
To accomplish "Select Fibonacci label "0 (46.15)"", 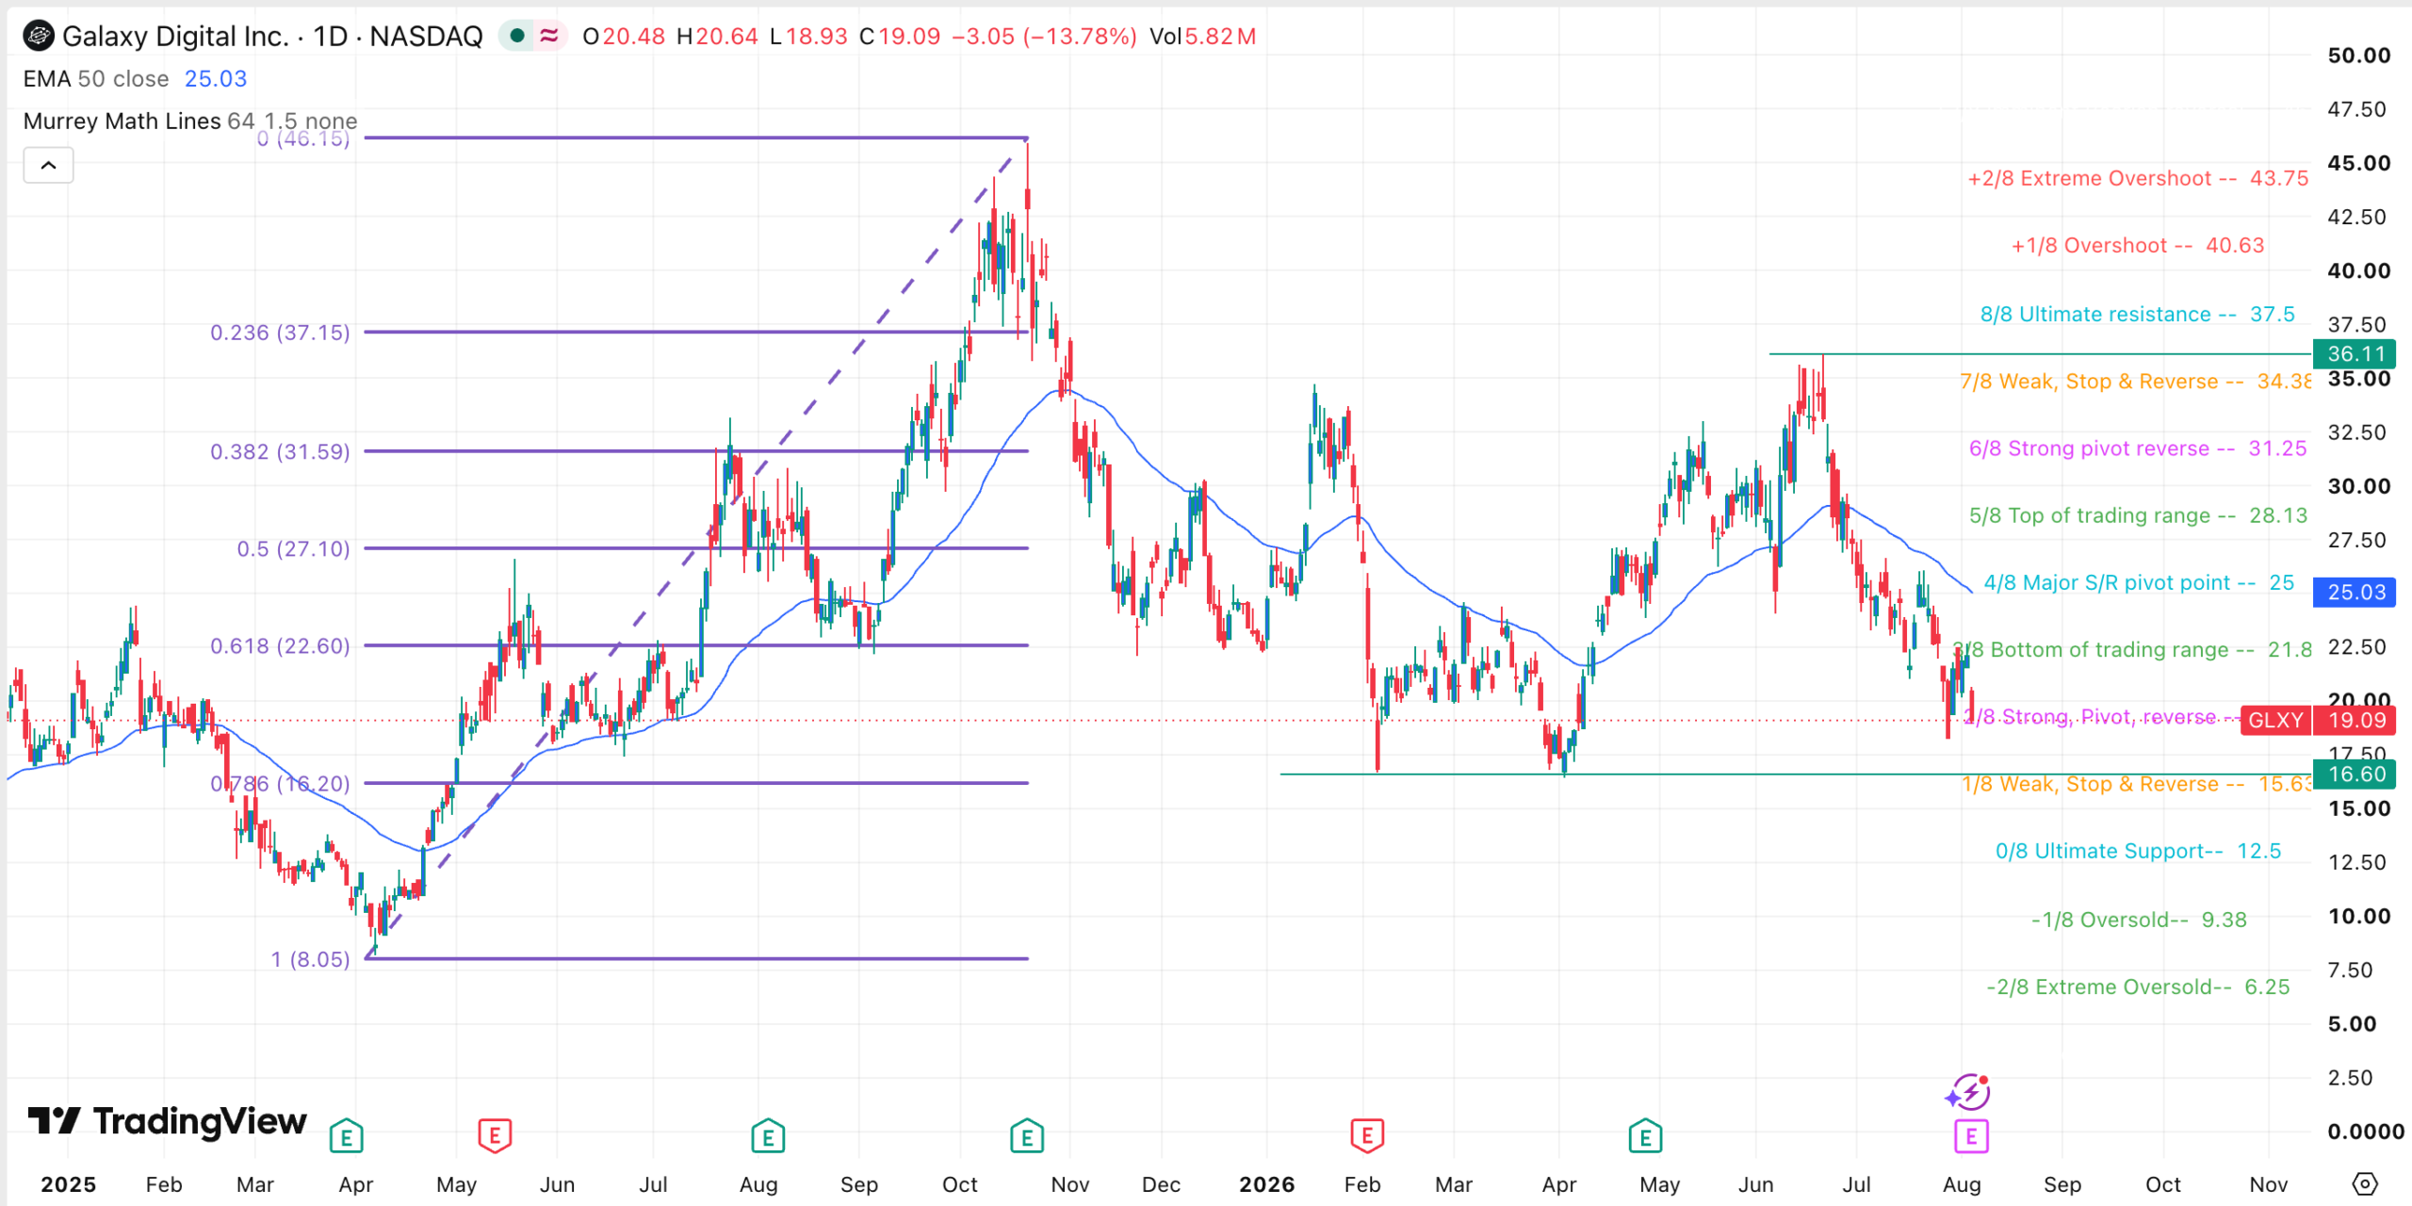I will point(302,139).
